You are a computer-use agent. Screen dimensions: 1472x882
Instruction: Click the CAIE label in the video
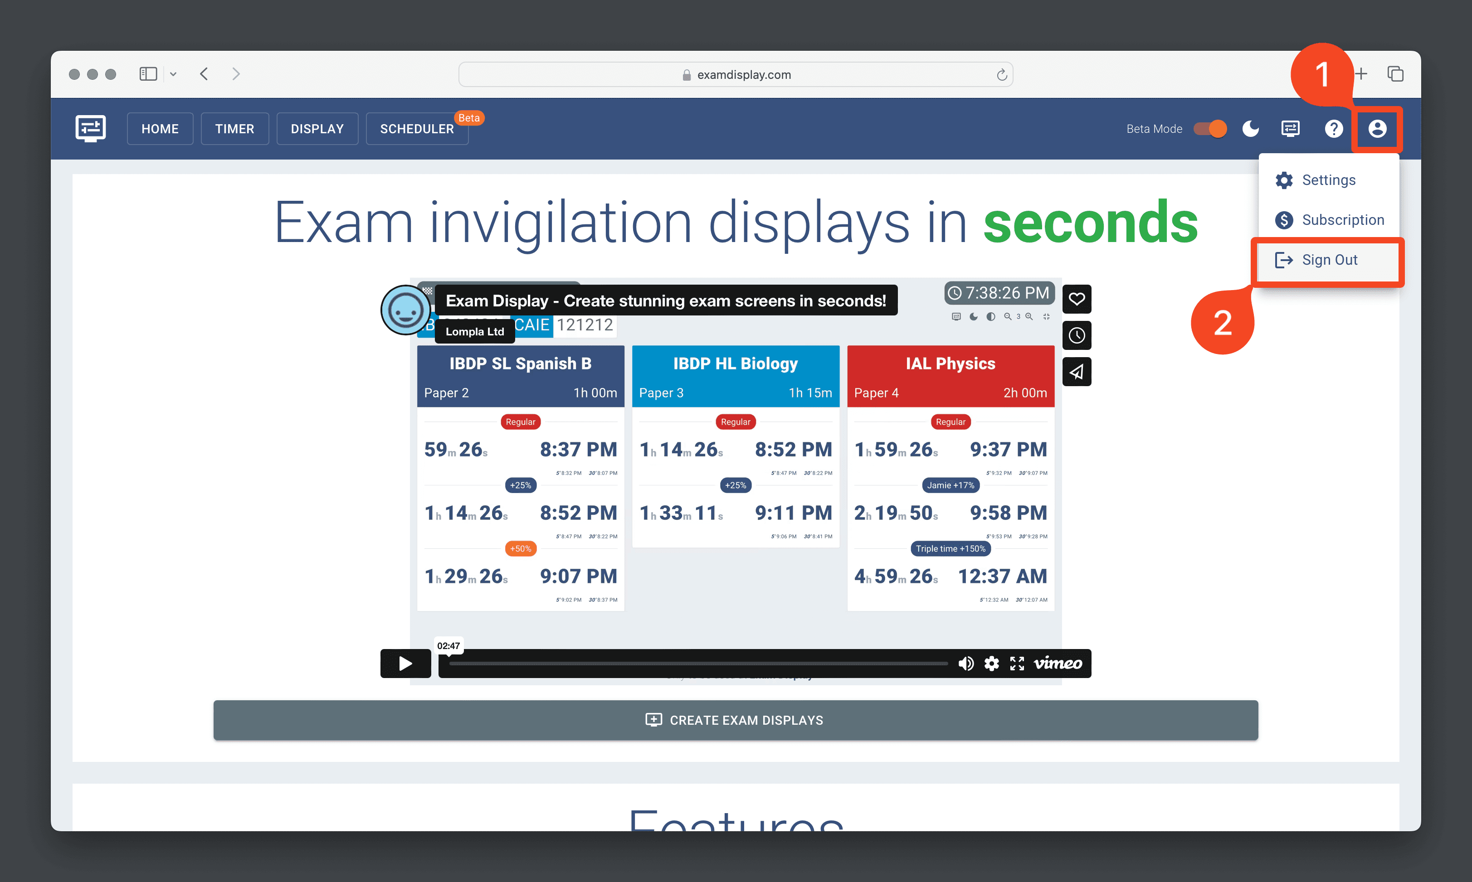click(x=531, y=325)
